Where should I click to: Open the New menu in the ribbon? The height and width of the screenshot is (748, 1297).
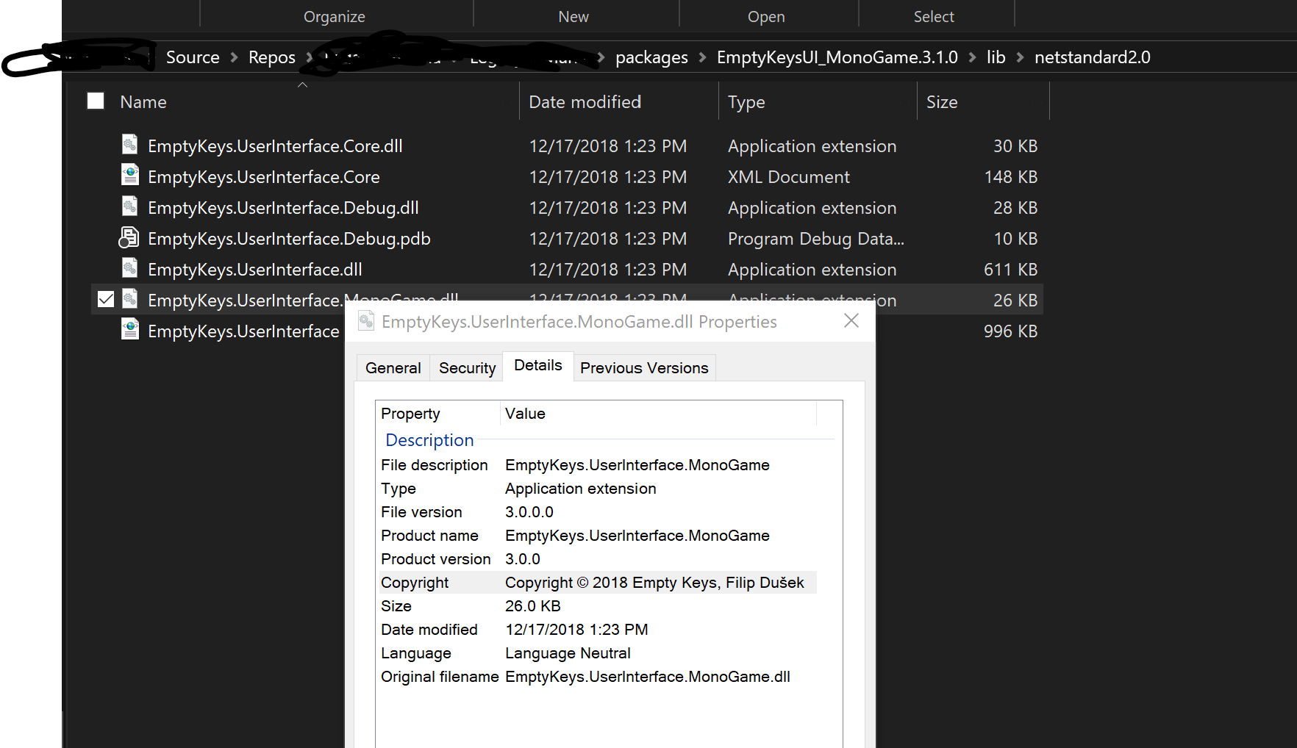tap(573, 15)
